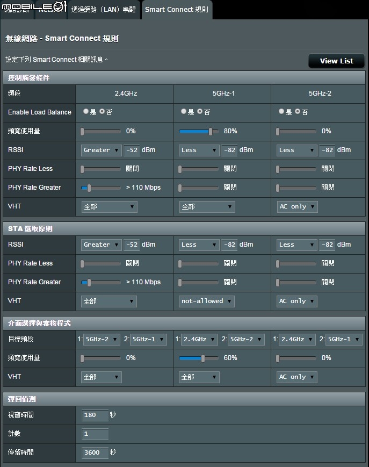
Task: Adjust trigger PHY Rate Greater slider for 5GHz-1
Action: point(199,188)
